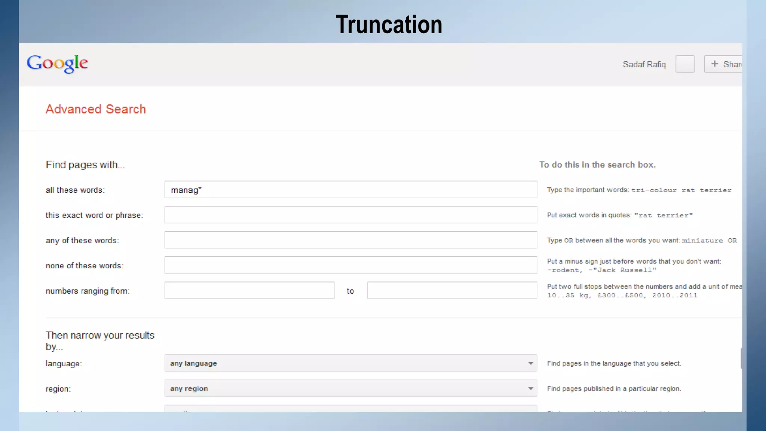Click the Google logo

click(x=57, y=64)
